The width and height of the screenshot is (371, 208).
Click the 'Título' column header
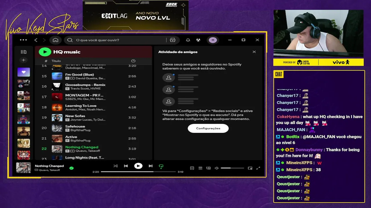pyautogui.click(x=56, y=61)
